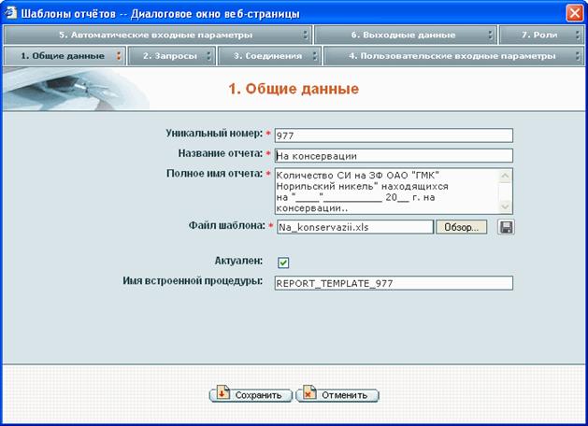The height and width of the screenshot is (426, 588).
Task: Click the textarea scroll up arrow
Action: tap(505, 176)
